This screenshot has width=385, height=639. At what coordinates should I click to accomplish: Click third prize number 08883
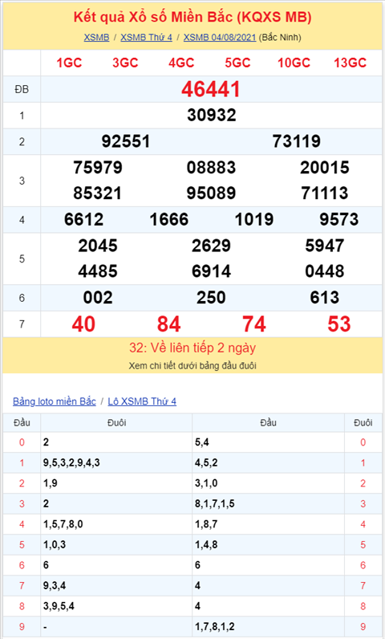(211, 168)
